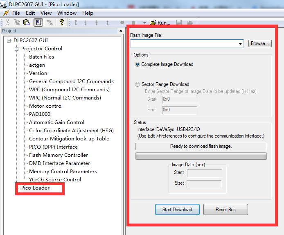The width and height of the screenshot is (284, 235).
Task: Select Memory Control Parameters tree item
Action: (x=63, y=172)
